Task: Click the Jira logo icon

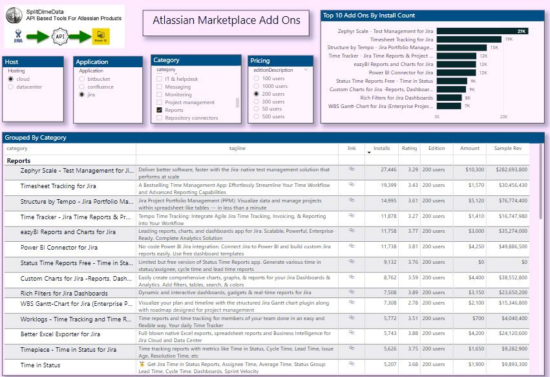Action: 18,36
